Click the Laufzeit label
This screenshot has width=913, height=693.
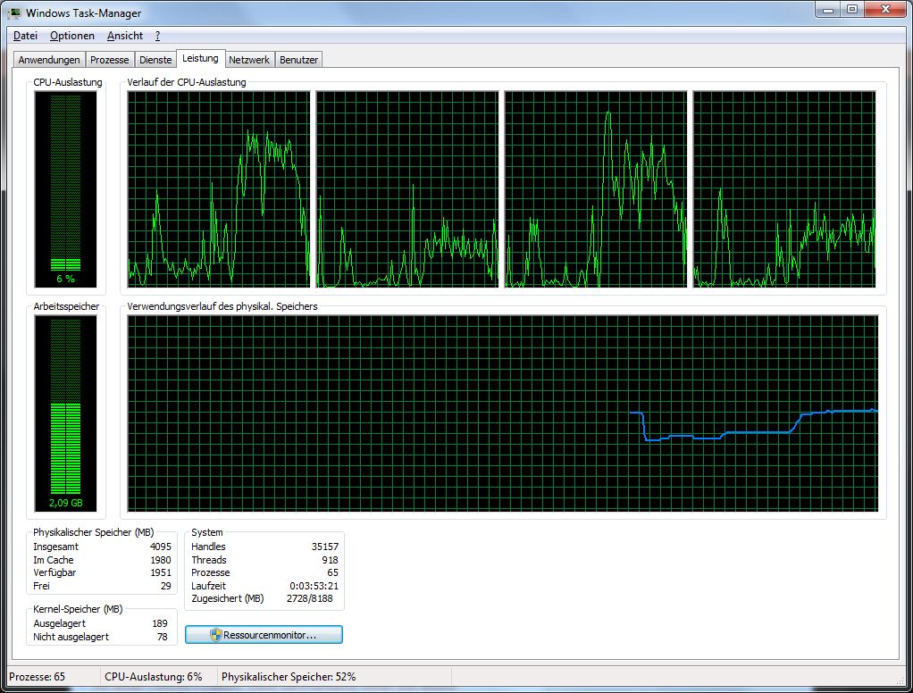[x=208, y=586]
